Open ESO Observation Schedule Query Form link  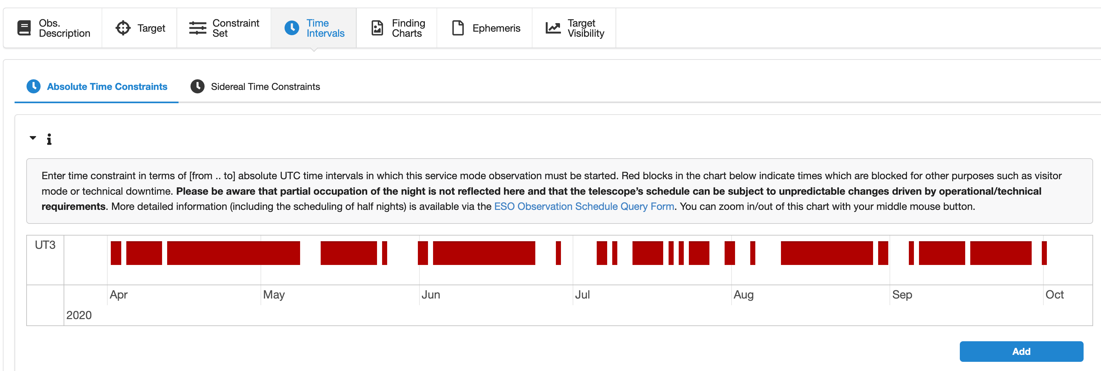[x=584, y=206]
